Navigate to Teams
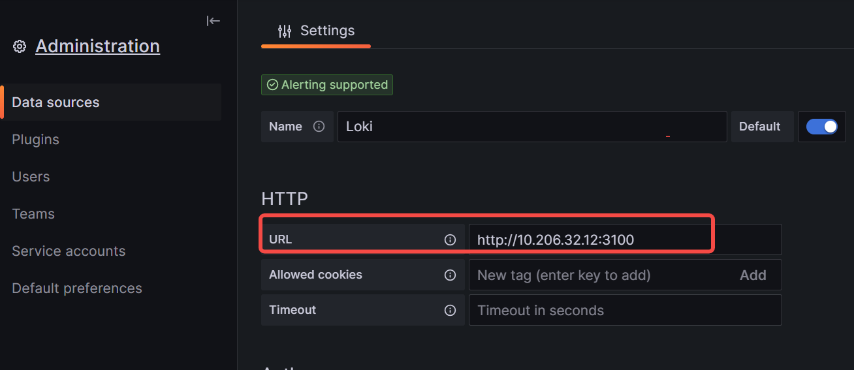Image resolution: width=854 pixels, height=370 pixels. (33, 214)
